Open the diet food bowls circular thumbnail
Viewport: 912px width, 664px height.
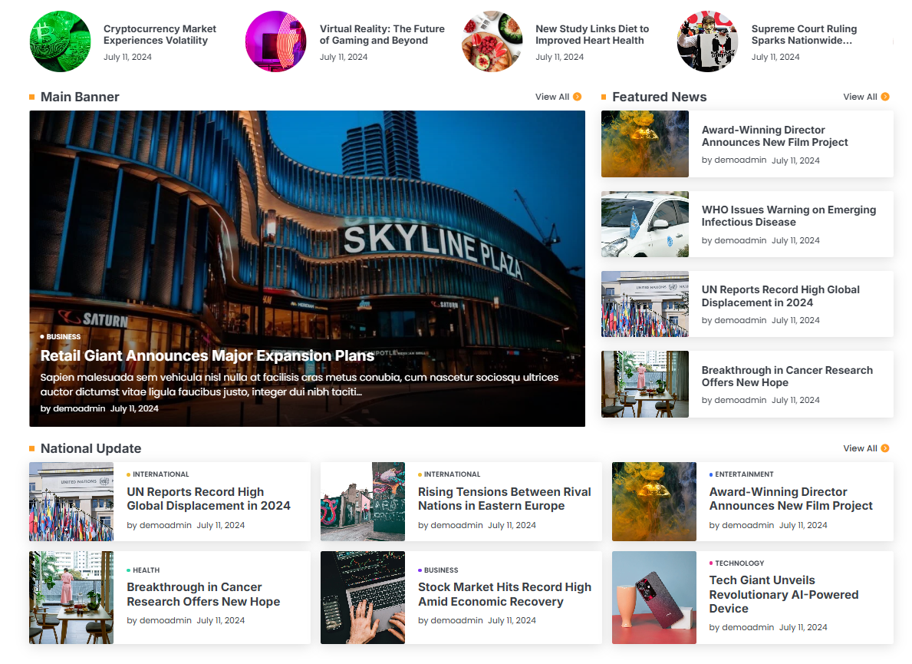coord(492,41)
